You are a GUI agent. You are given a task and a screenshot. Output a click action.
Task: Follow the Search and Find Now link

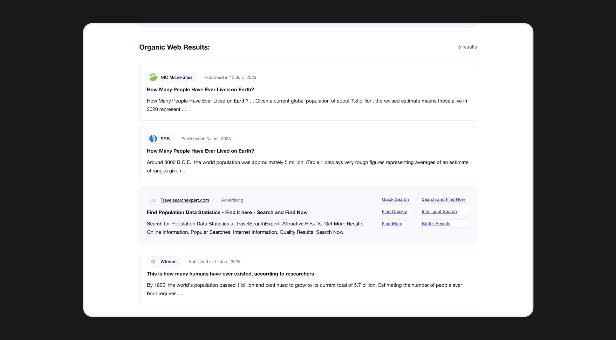click(443, 199)
